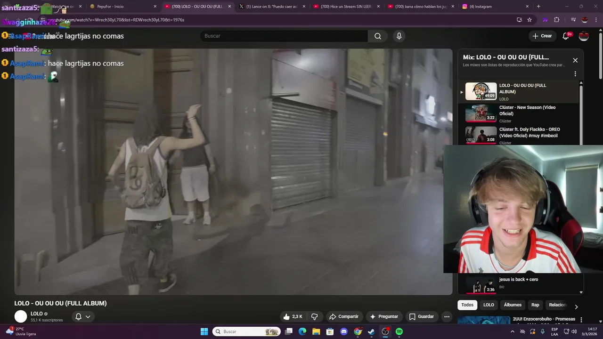The width and height of the screenshot is (603, 339).
Task: Select the Relacionado filter chip
Action: click(557, 305)
